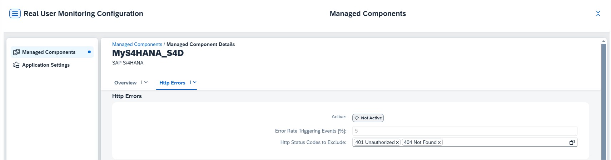611x160 pixels.
Task: Remove the 404 Not Found token
Action: pyautogui.click(x=439, y=143)
